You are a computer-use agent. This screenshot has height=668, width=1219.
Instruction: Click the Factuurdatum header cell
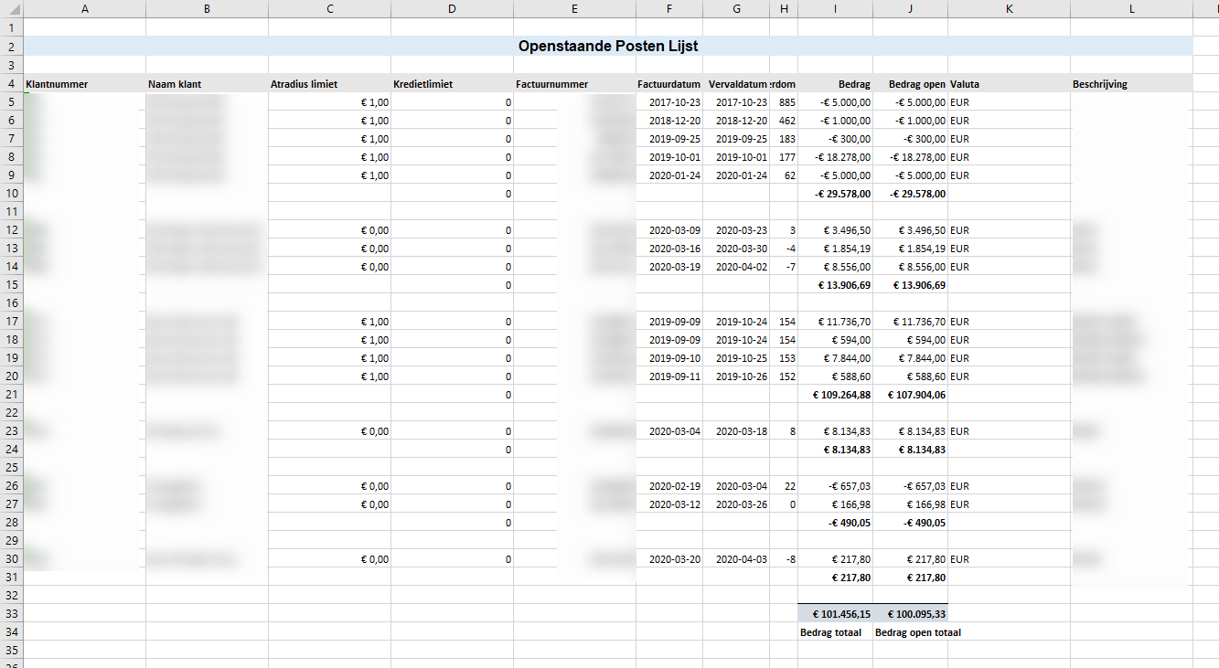point(670,83)
